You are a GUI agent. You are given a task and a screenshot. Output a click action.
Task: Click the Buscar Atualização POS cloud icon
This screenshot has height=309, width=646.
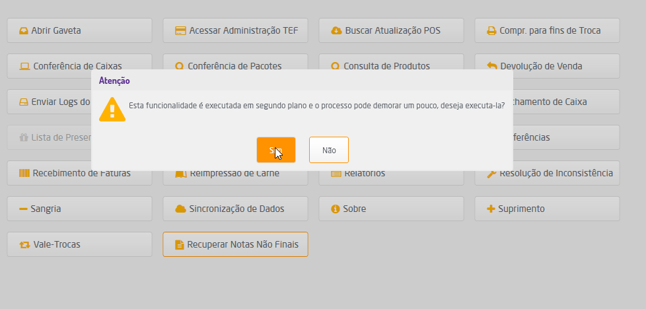click(x=336, y=30)
